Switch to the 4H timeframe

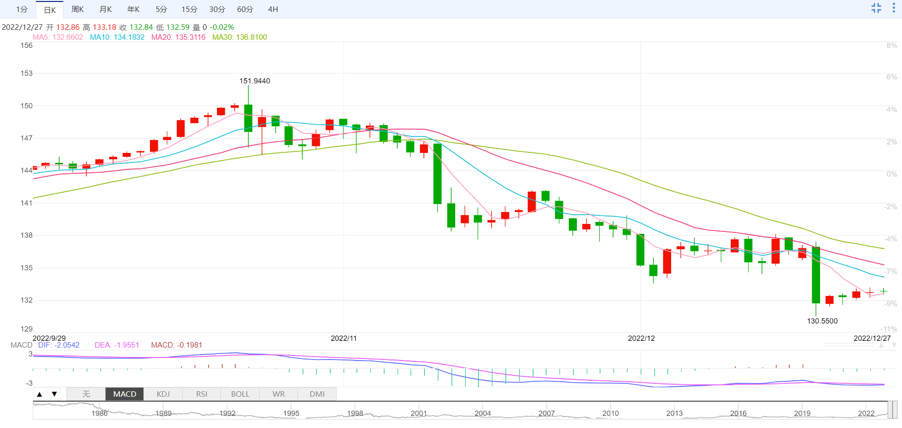click(273, 9)
